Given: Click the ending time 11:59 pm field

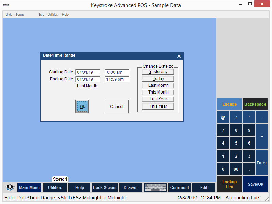Looking at the screenshot, I should click(x=117, y=79).
